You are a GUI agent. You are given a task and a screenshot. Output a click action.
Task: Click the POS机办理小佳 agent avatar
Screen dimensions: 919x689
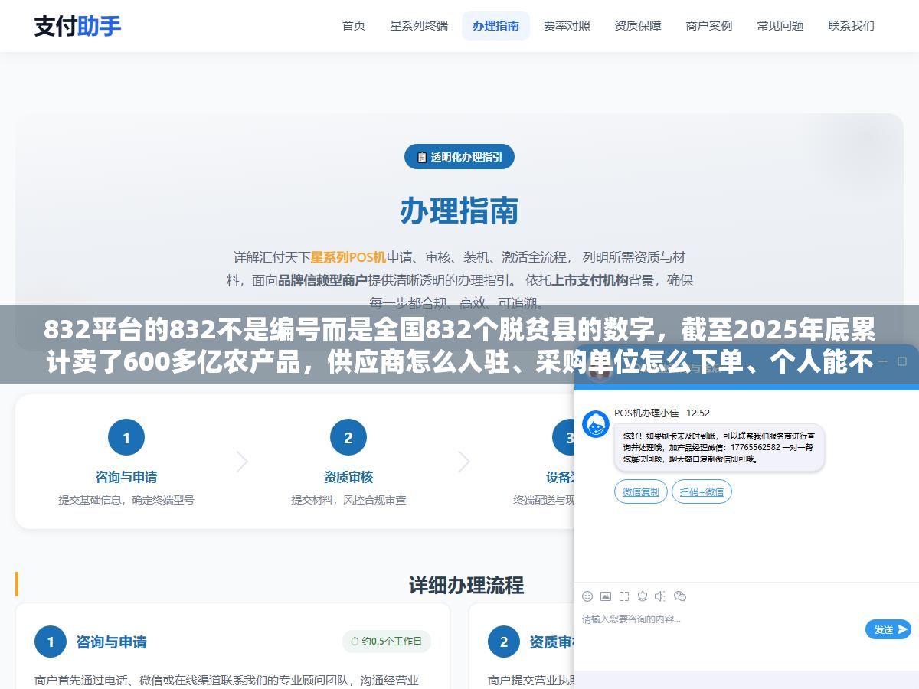596,424
